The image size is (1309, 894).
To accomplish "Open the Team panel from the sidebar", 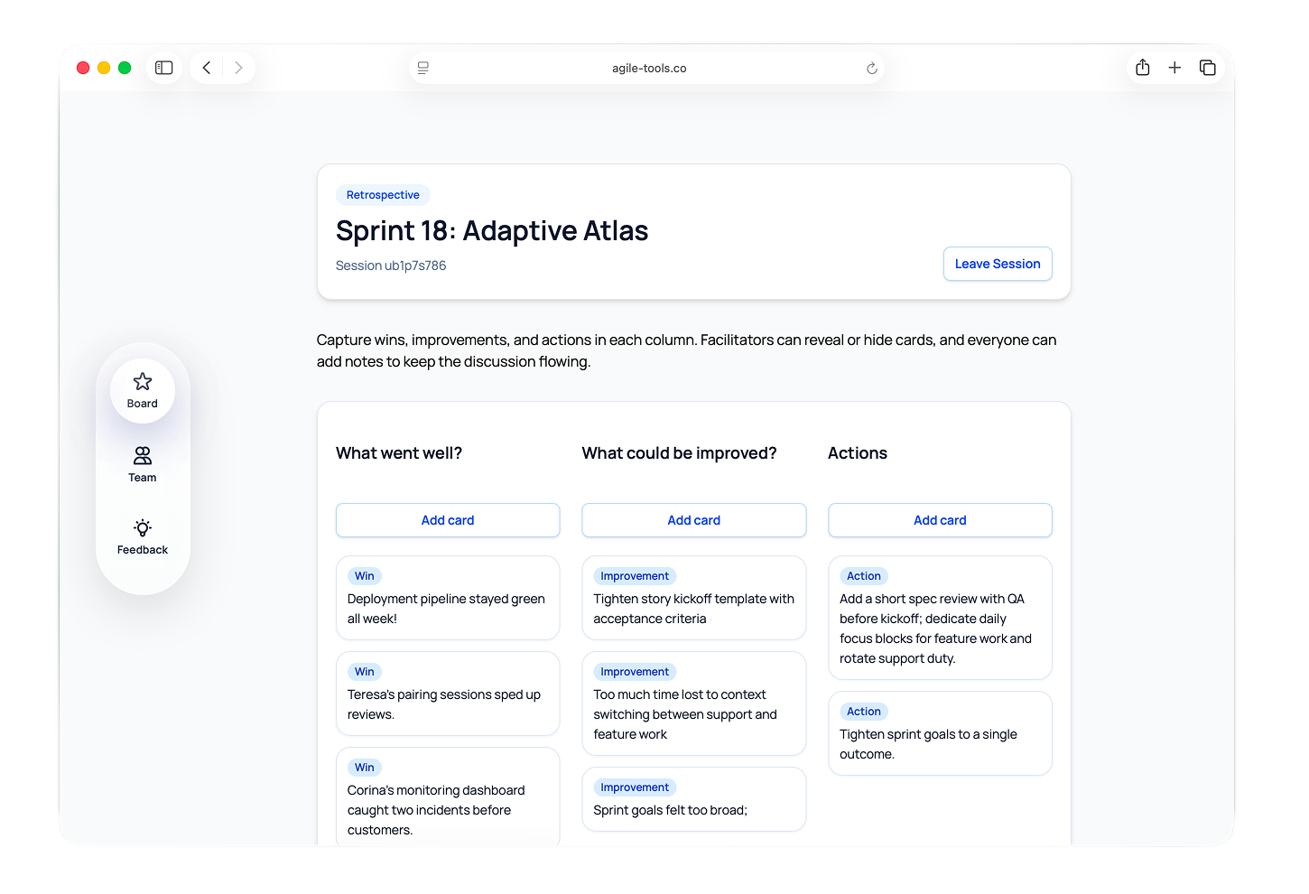I will click(142, 463).
